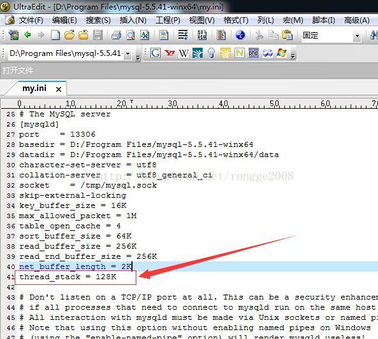Viewport: 378px width, 339px height.
Task: Click the paste clipboard icon
Action: (287, 35)
